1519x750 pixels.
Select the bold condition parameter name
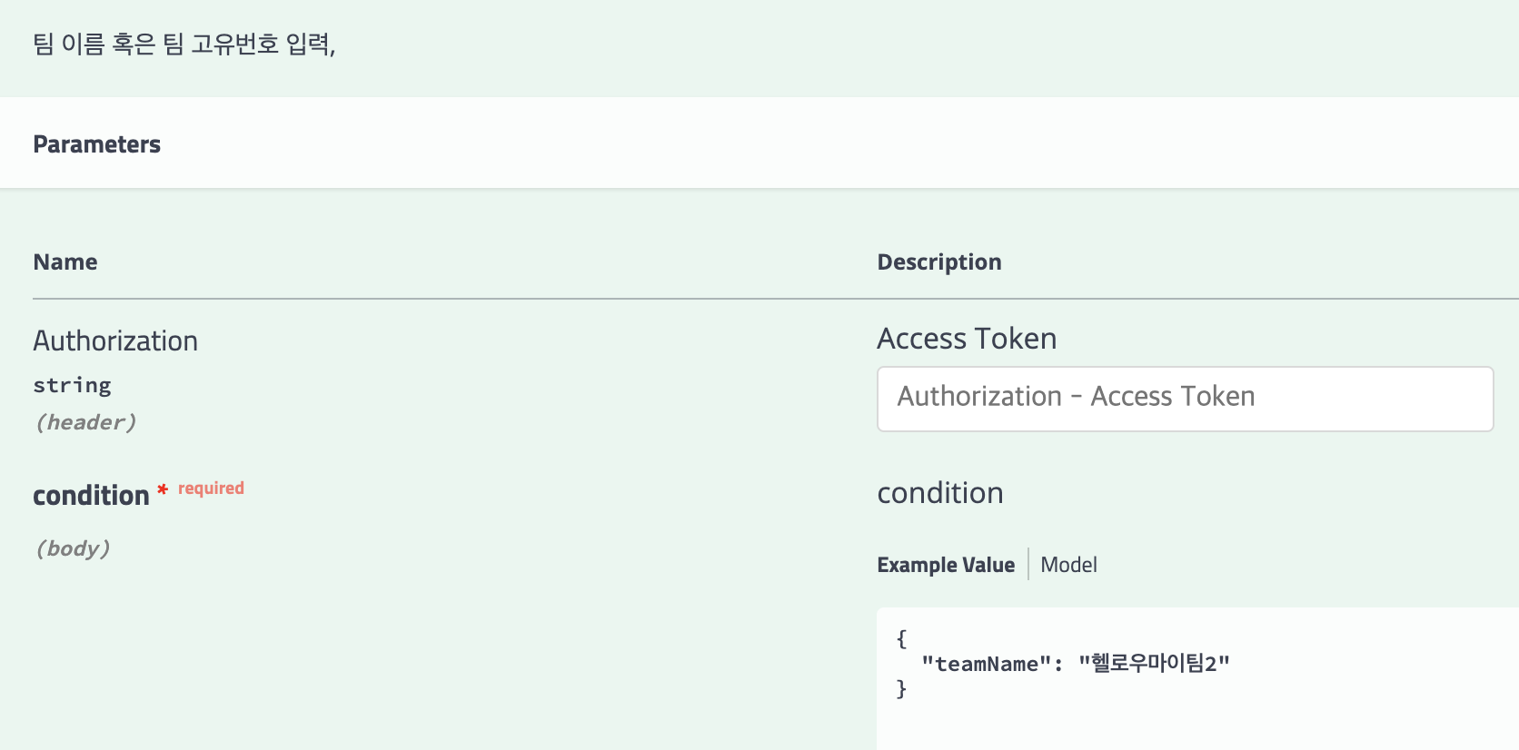tap(91, 496)
